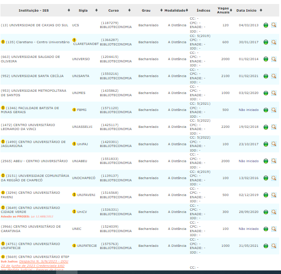Click warning icon beside Centro Universitário ETEP

click(x=3, y=257)
